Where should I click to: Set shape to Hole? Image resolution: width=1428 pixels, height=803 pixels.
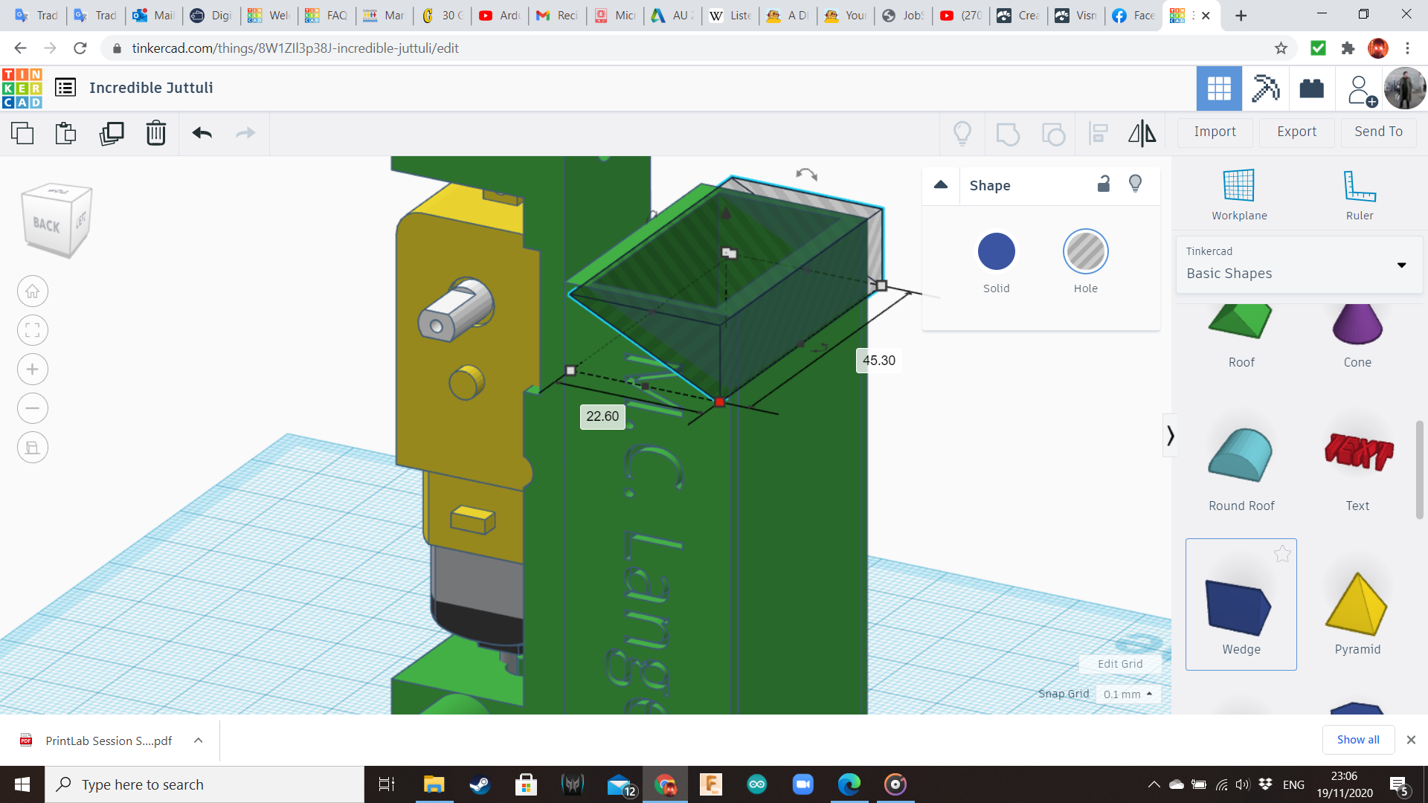tap(1085, 251)
